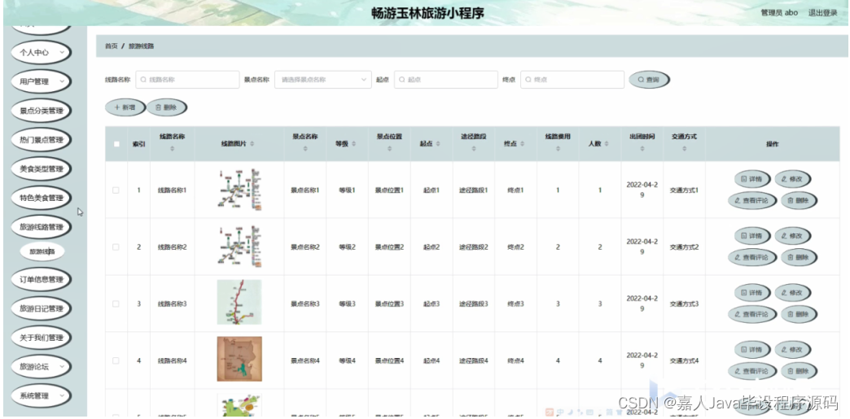Screen dimensions: 850x419
Task: Sort by the 景点名称 column arrows
Action: pyautogui.click(x=305, y=149)
